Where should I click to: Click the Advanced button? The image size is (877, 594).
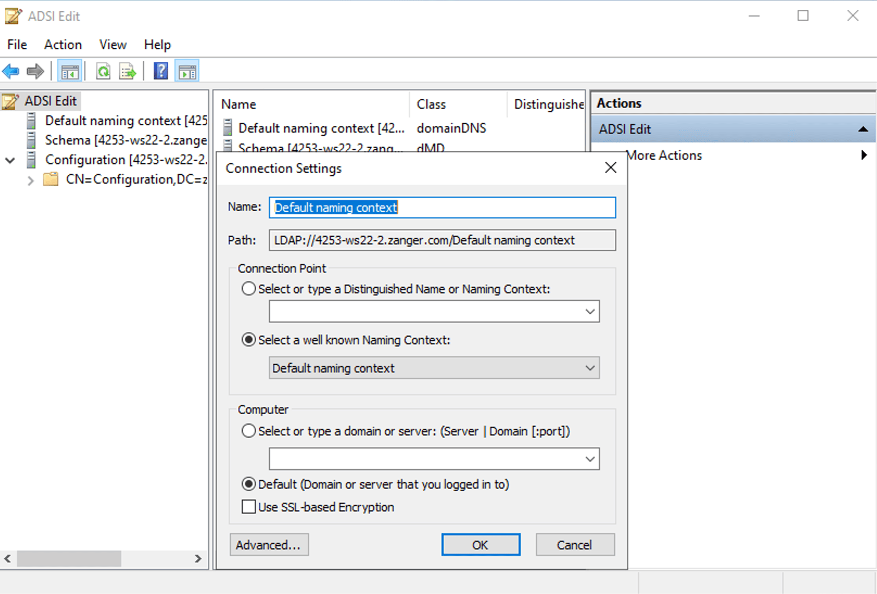pyautogui.click(x=269, y=545)
